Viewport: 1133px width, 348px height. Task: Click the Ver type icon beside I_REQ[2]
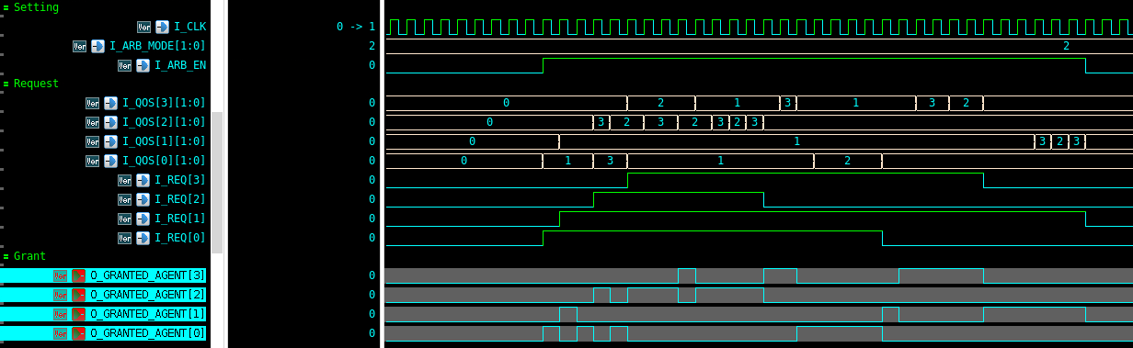point(125,199)
